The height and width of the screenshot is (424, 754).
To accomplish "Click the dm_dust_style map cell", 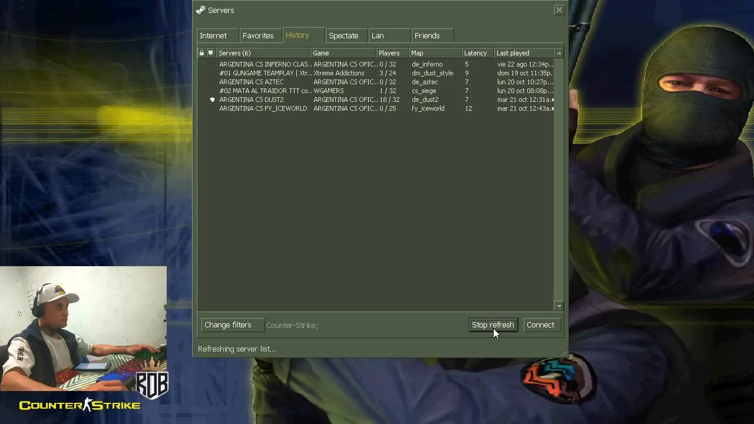I will [432, 73].
